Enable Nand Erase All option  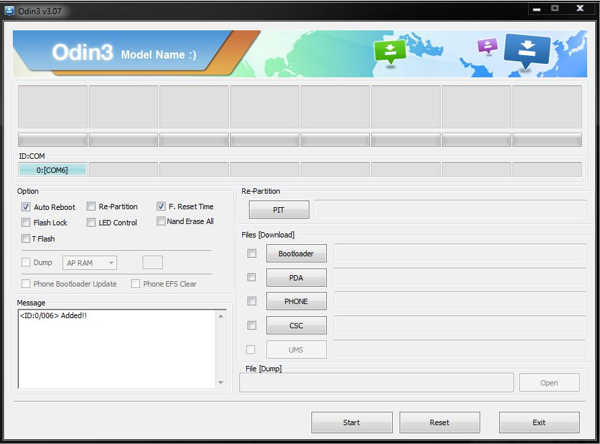(x=161, y=221)
